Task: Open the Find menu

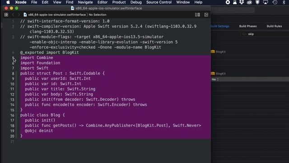Action: [70, 2]
